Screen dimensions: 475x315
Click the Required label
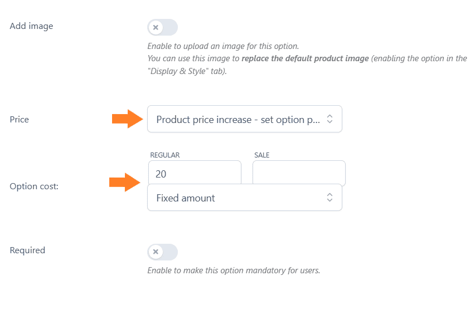coord(27,250)
